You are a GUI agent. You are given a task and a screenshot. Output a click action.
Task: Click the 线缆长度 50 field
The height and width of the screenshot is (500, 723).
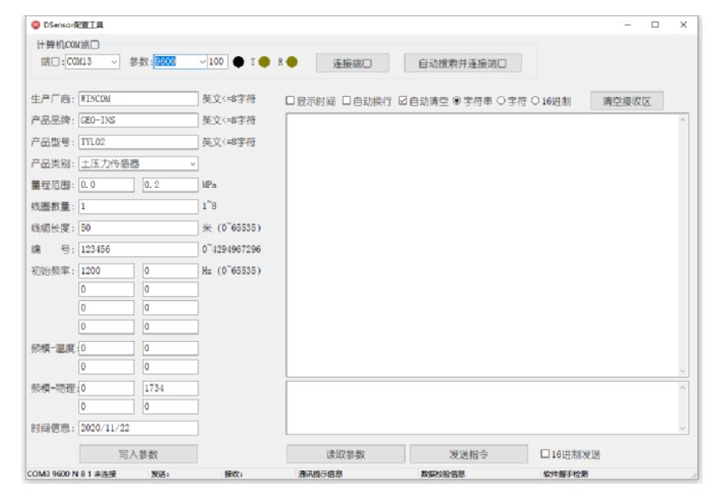[139, 228]
